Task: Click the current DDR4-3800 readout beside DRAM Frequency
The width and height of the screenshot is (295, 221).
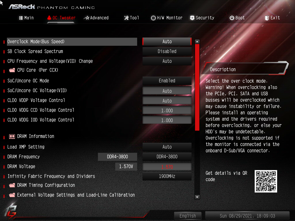Action: [118, 157]
